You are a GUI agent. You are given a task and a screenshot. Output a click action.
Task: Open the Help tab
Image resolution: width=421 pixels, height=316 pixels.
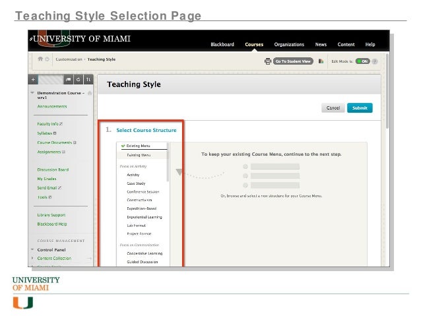(370, 45)
